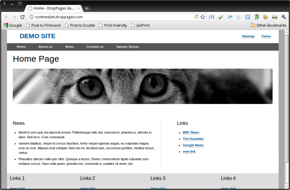Open the Post to Pinboard bookmarklet

coord(43,25)
